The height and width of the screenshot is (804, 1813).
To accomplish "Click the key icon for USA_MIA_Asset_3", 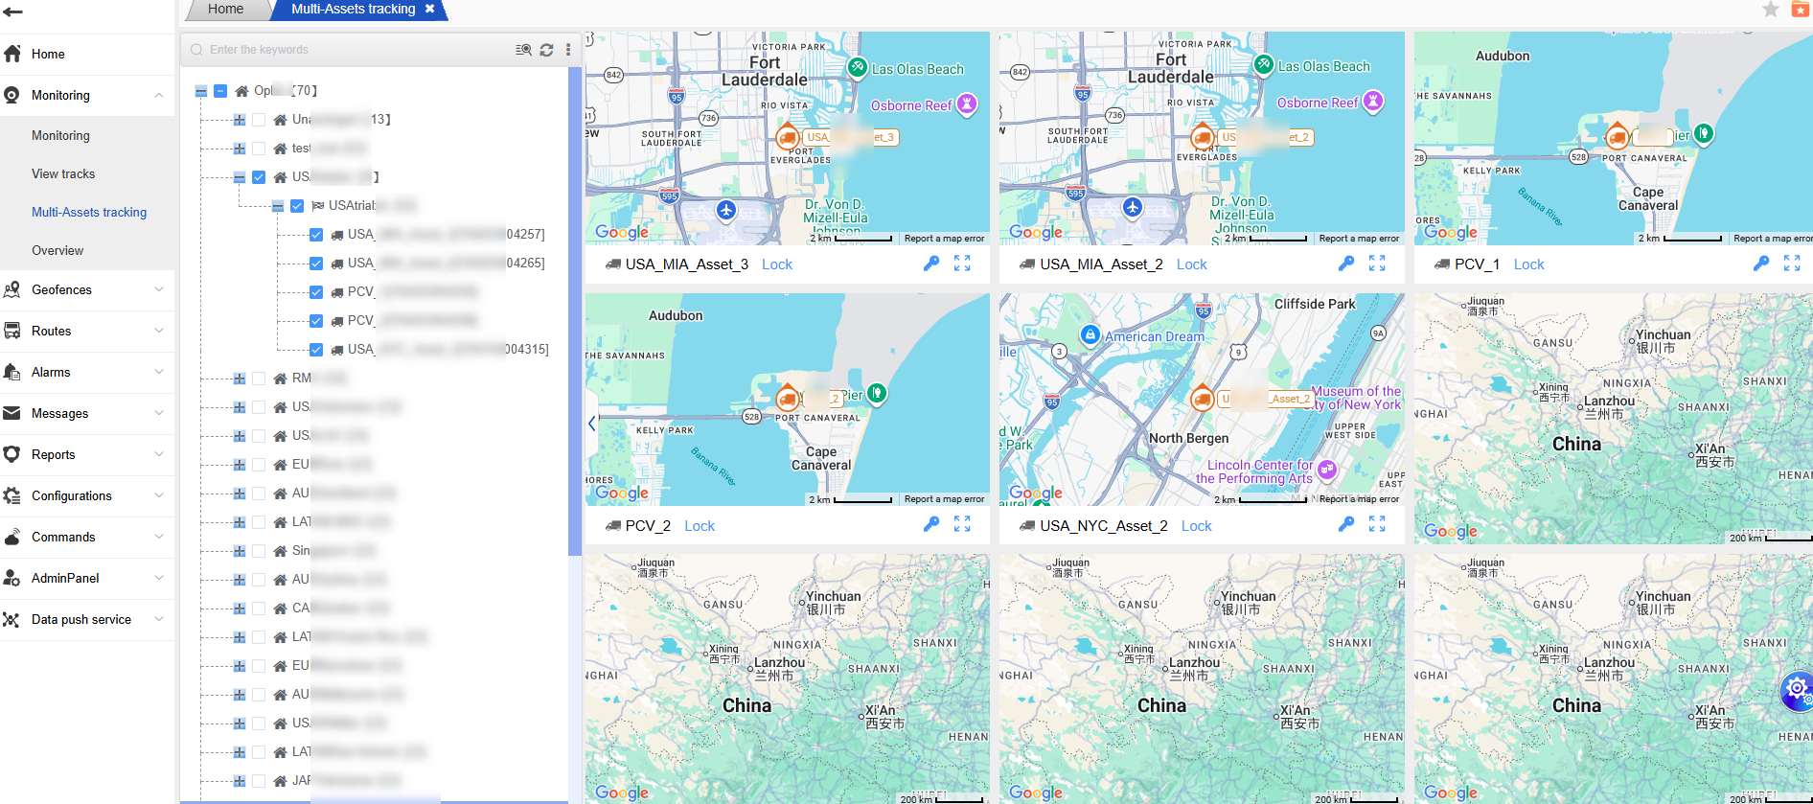I will (x=931, y=264).
